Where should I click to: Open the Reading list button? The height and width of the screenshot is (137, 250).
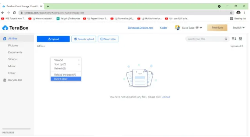click(238, 19)
